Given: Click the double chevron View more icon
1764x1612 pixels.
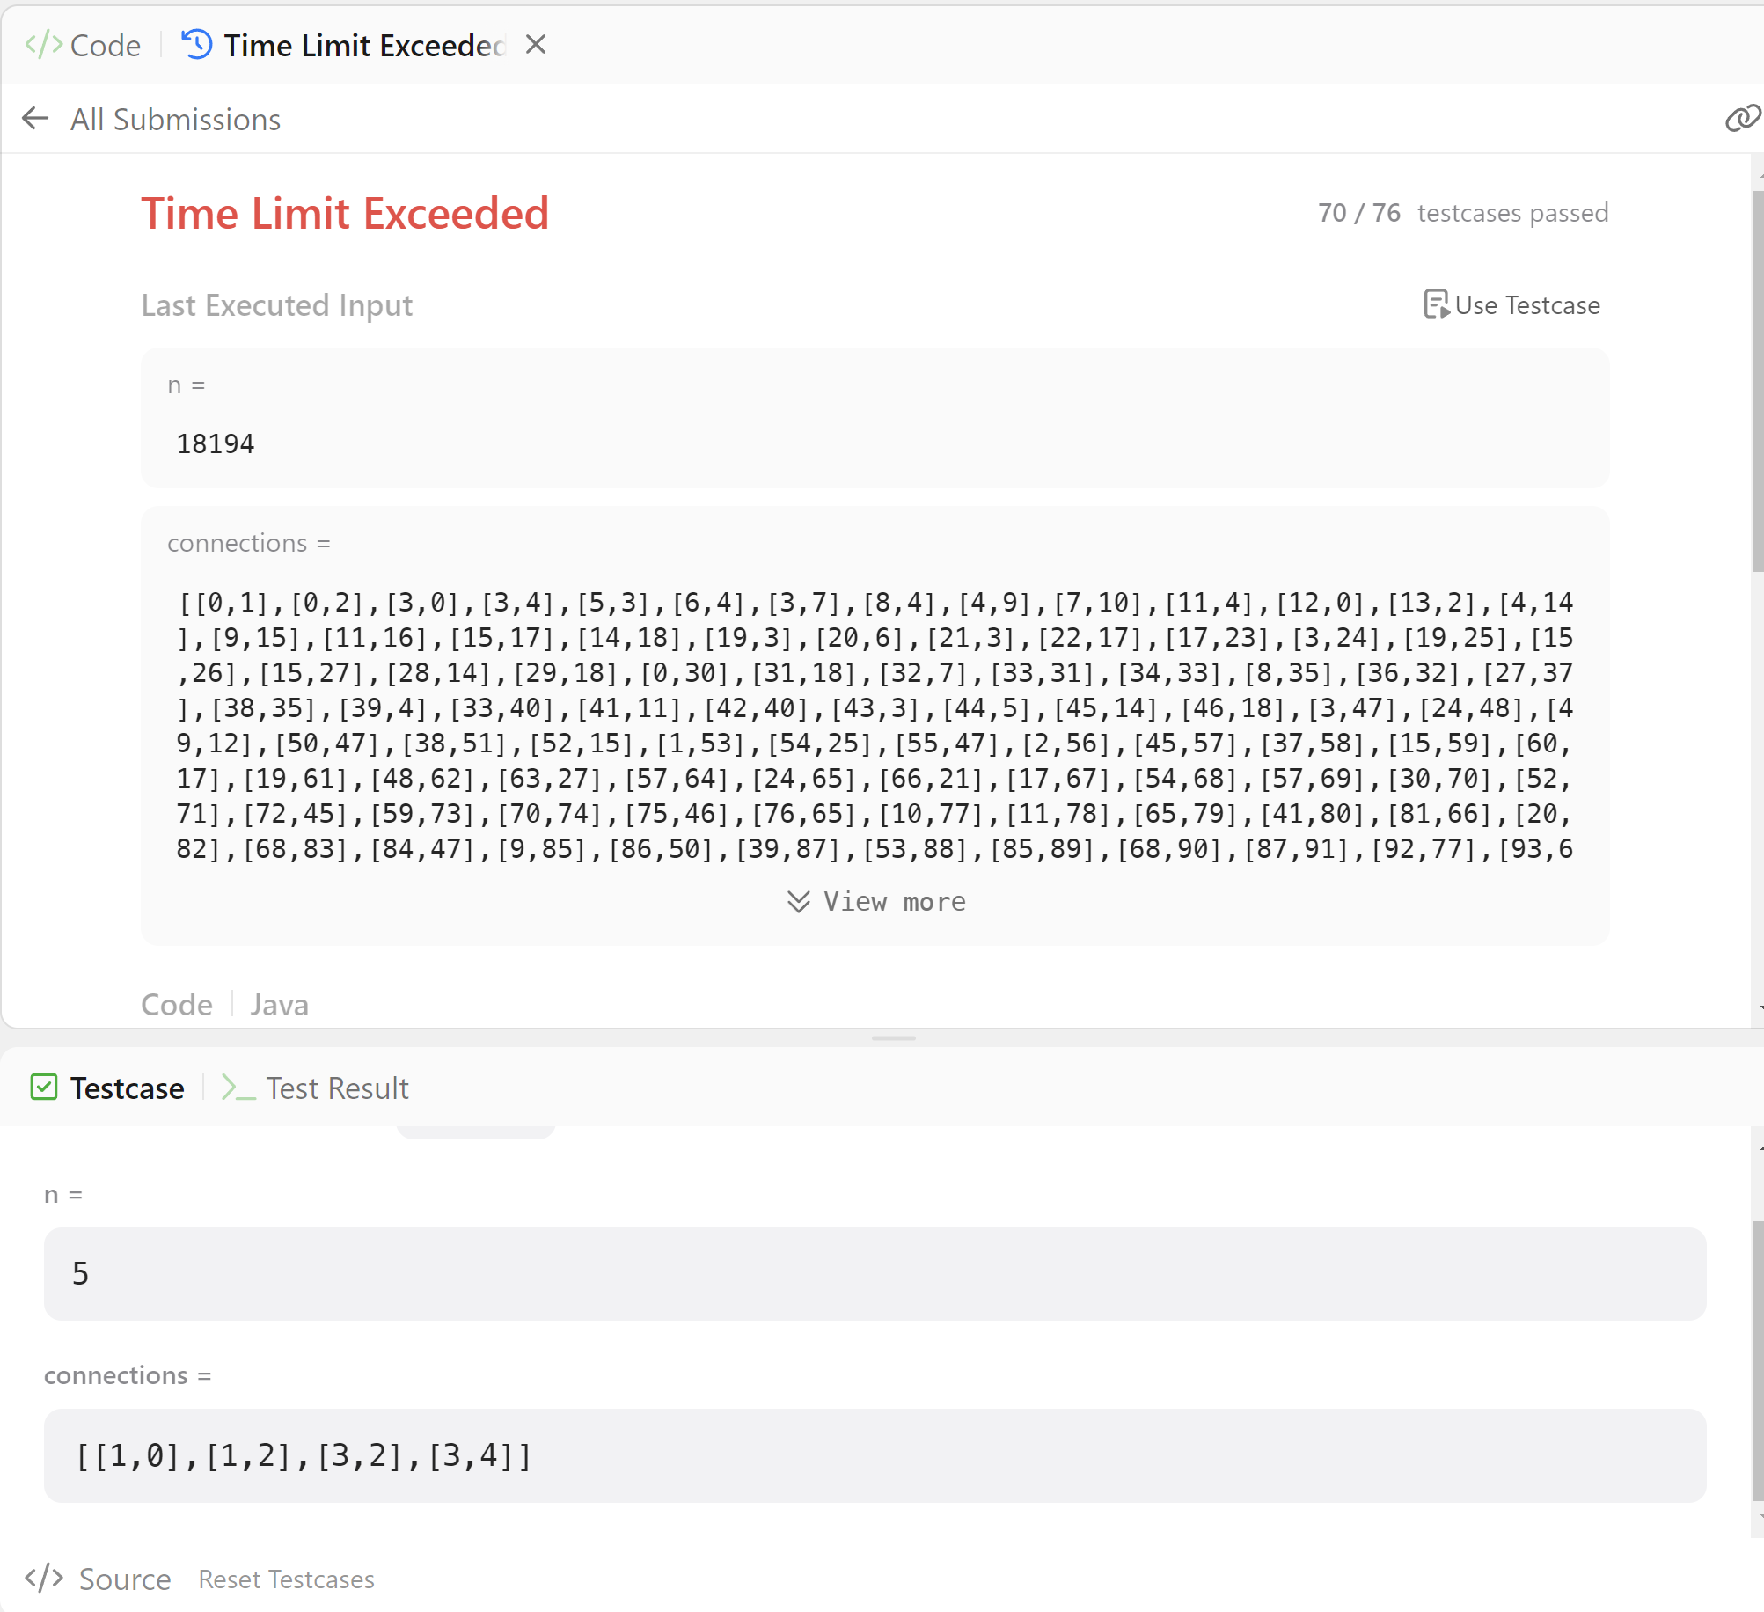Looking at the screenshot, I should tap(799, 902).
